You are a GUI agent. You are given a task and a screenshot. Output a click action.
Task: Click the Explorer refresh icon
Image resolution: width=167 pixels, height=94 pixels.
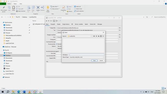[147, 17]
